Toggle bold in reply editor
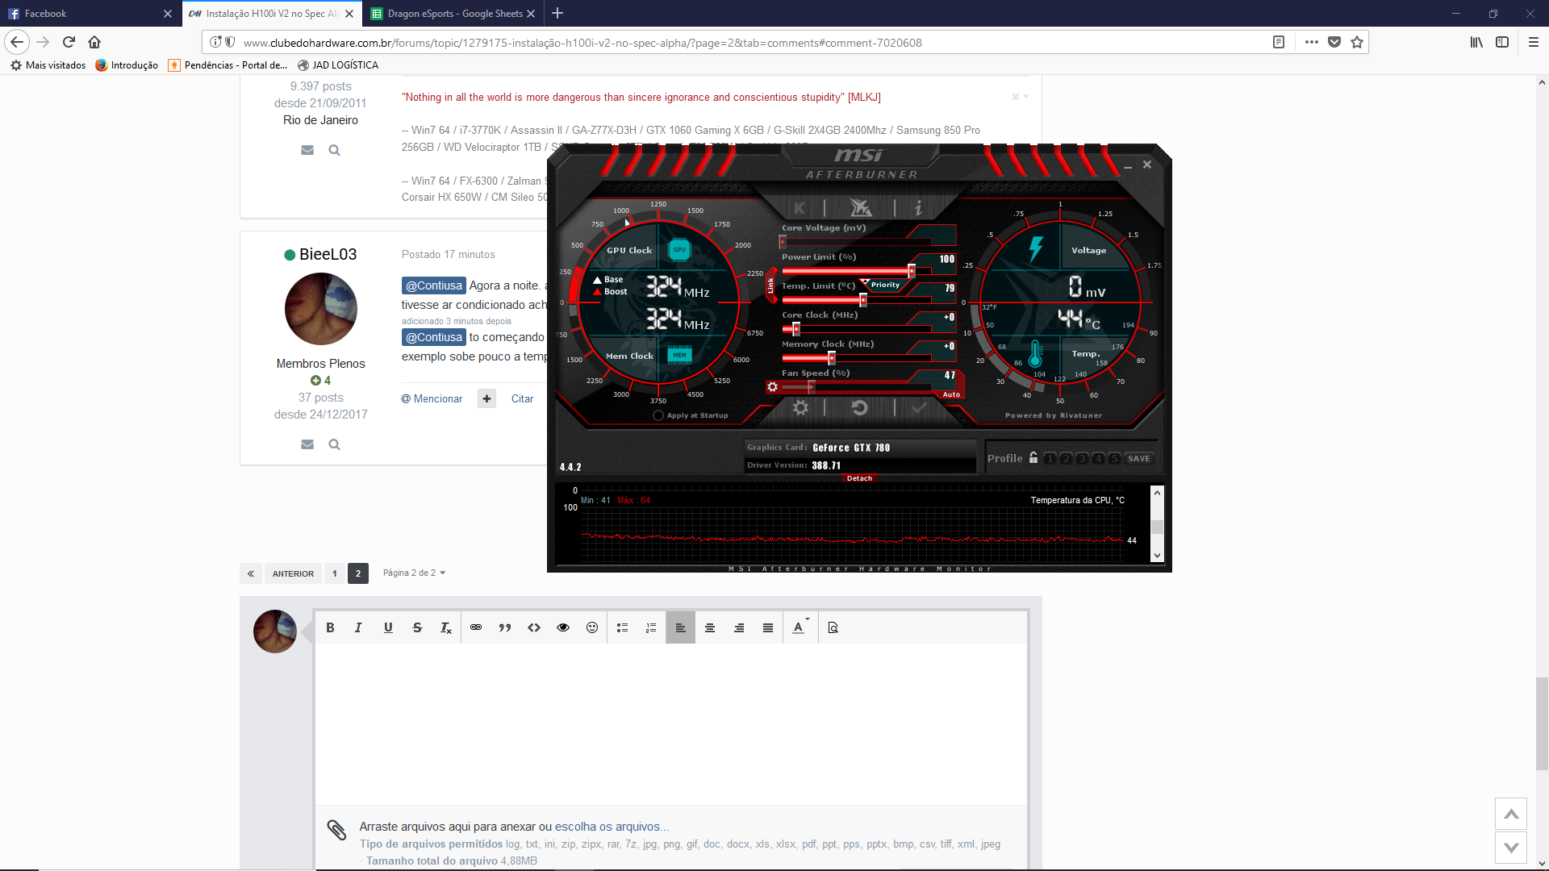 tap(330, 627)
